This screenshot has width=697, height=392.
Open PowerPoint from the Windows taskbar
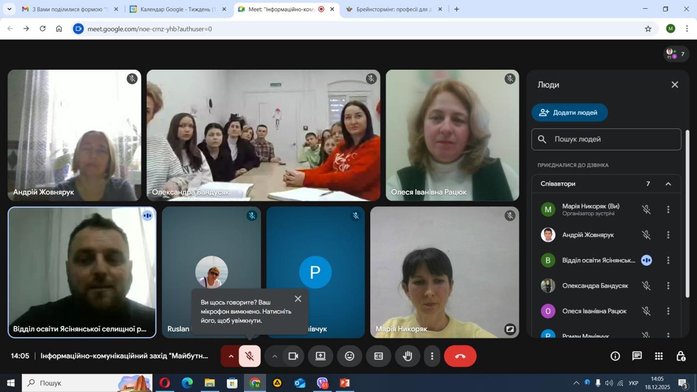coord(345,383)
